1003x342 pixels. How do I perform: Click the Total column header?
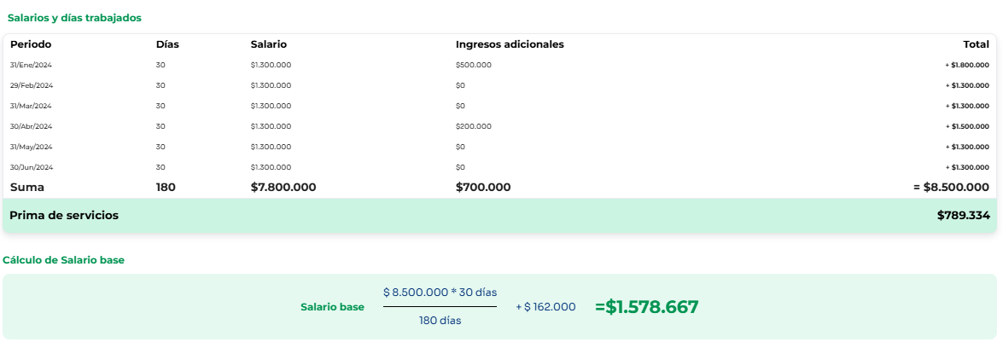(x=977, y=44)
